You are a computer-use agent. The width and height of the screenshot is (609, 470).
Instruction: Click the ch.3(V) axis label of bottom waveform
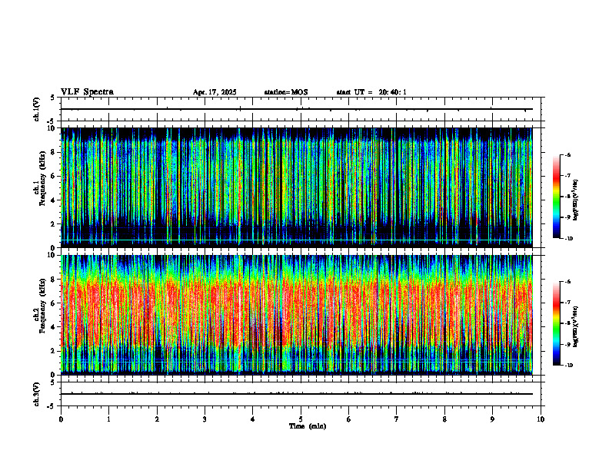37,394
